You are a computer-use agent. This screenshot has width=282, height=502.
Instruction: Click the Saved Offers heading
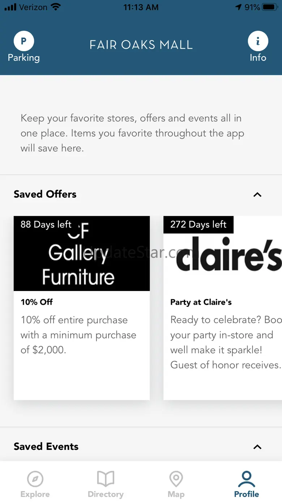tap(45, 194)
